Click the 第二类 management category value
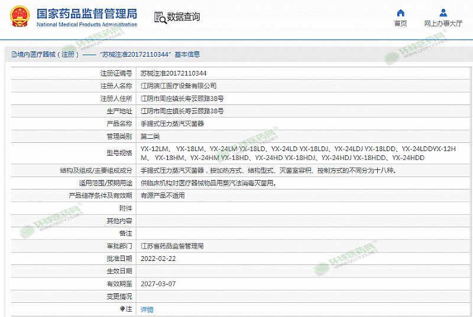 (150, 136)
